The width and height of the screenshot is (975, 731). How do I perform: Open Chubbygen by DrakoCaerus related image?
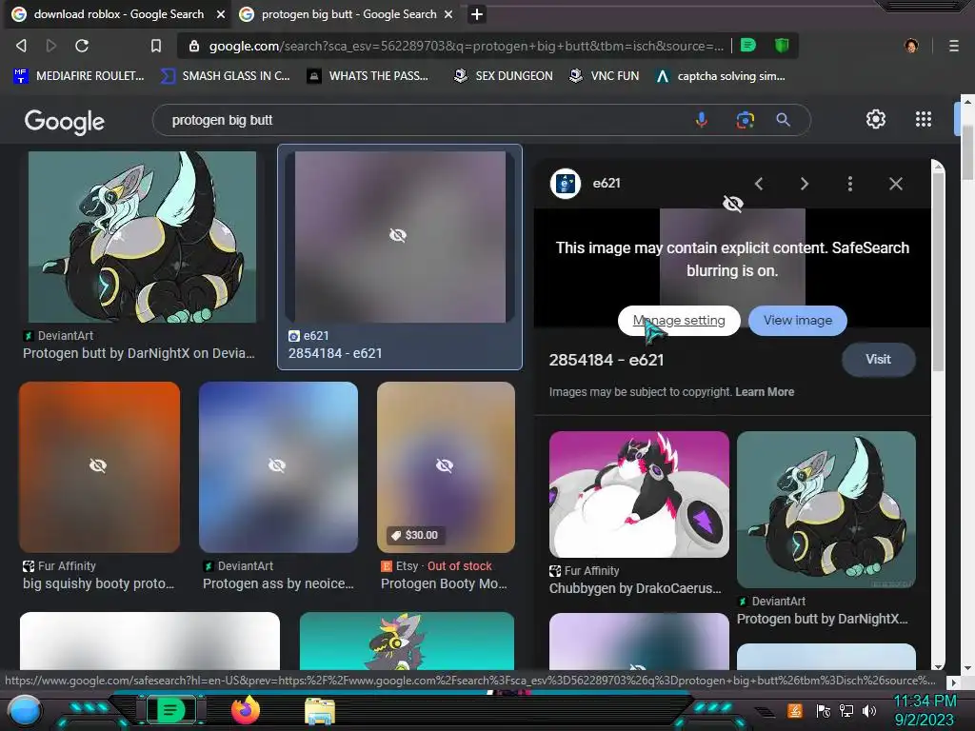639,494
